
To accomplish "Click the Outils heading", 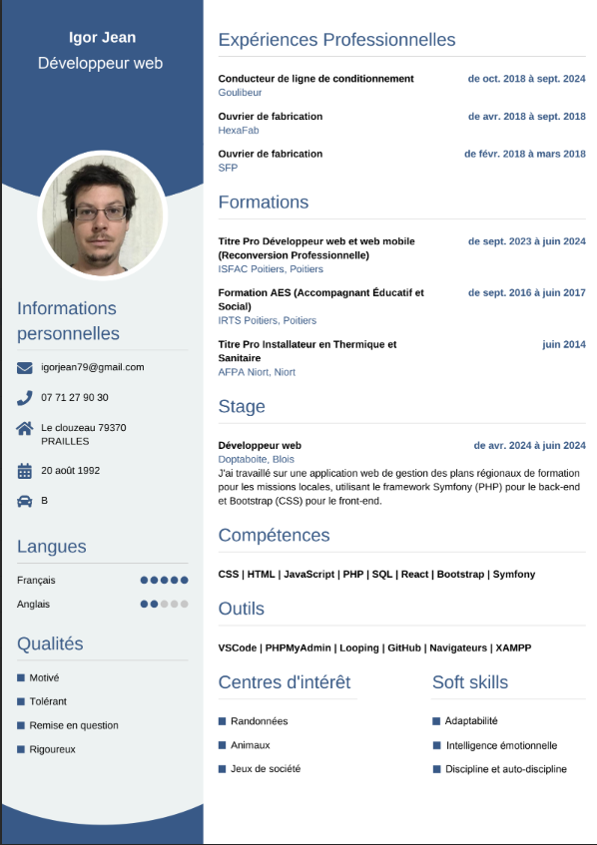I will pos(241,609).
